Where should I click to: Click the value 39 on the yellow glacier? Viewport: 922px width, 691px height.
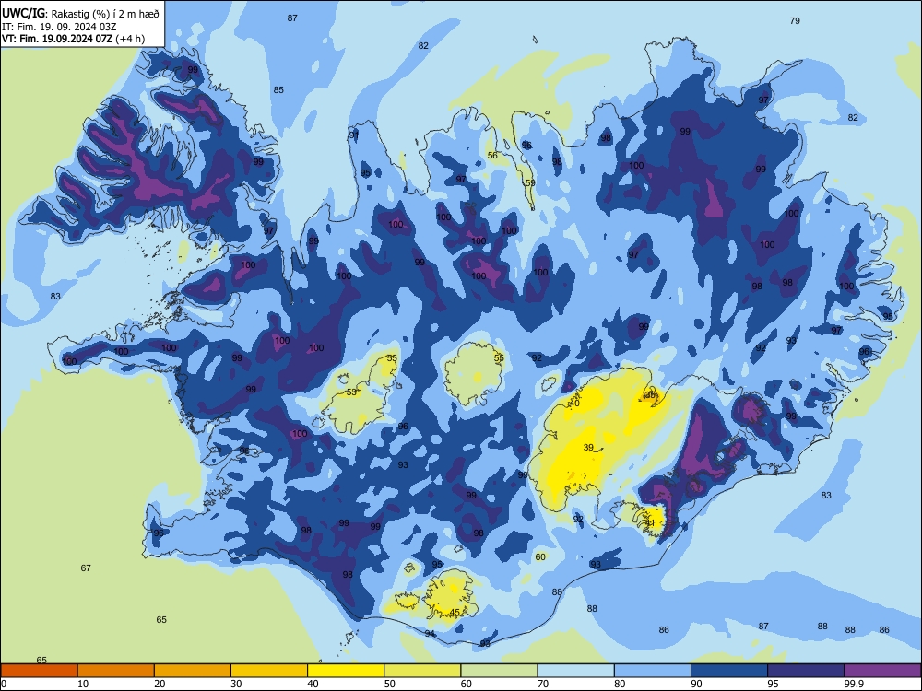point(588,447)
